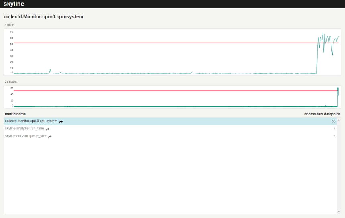This screenshot has height=218, width=345.
Task: Click the 'metric name' column header
Action: 15,114
